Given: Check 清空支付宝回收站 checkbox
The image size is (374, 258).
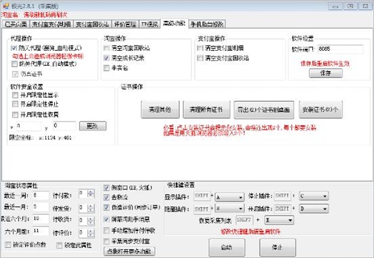Looking at the screenshot, I should [x=200, y=58].
